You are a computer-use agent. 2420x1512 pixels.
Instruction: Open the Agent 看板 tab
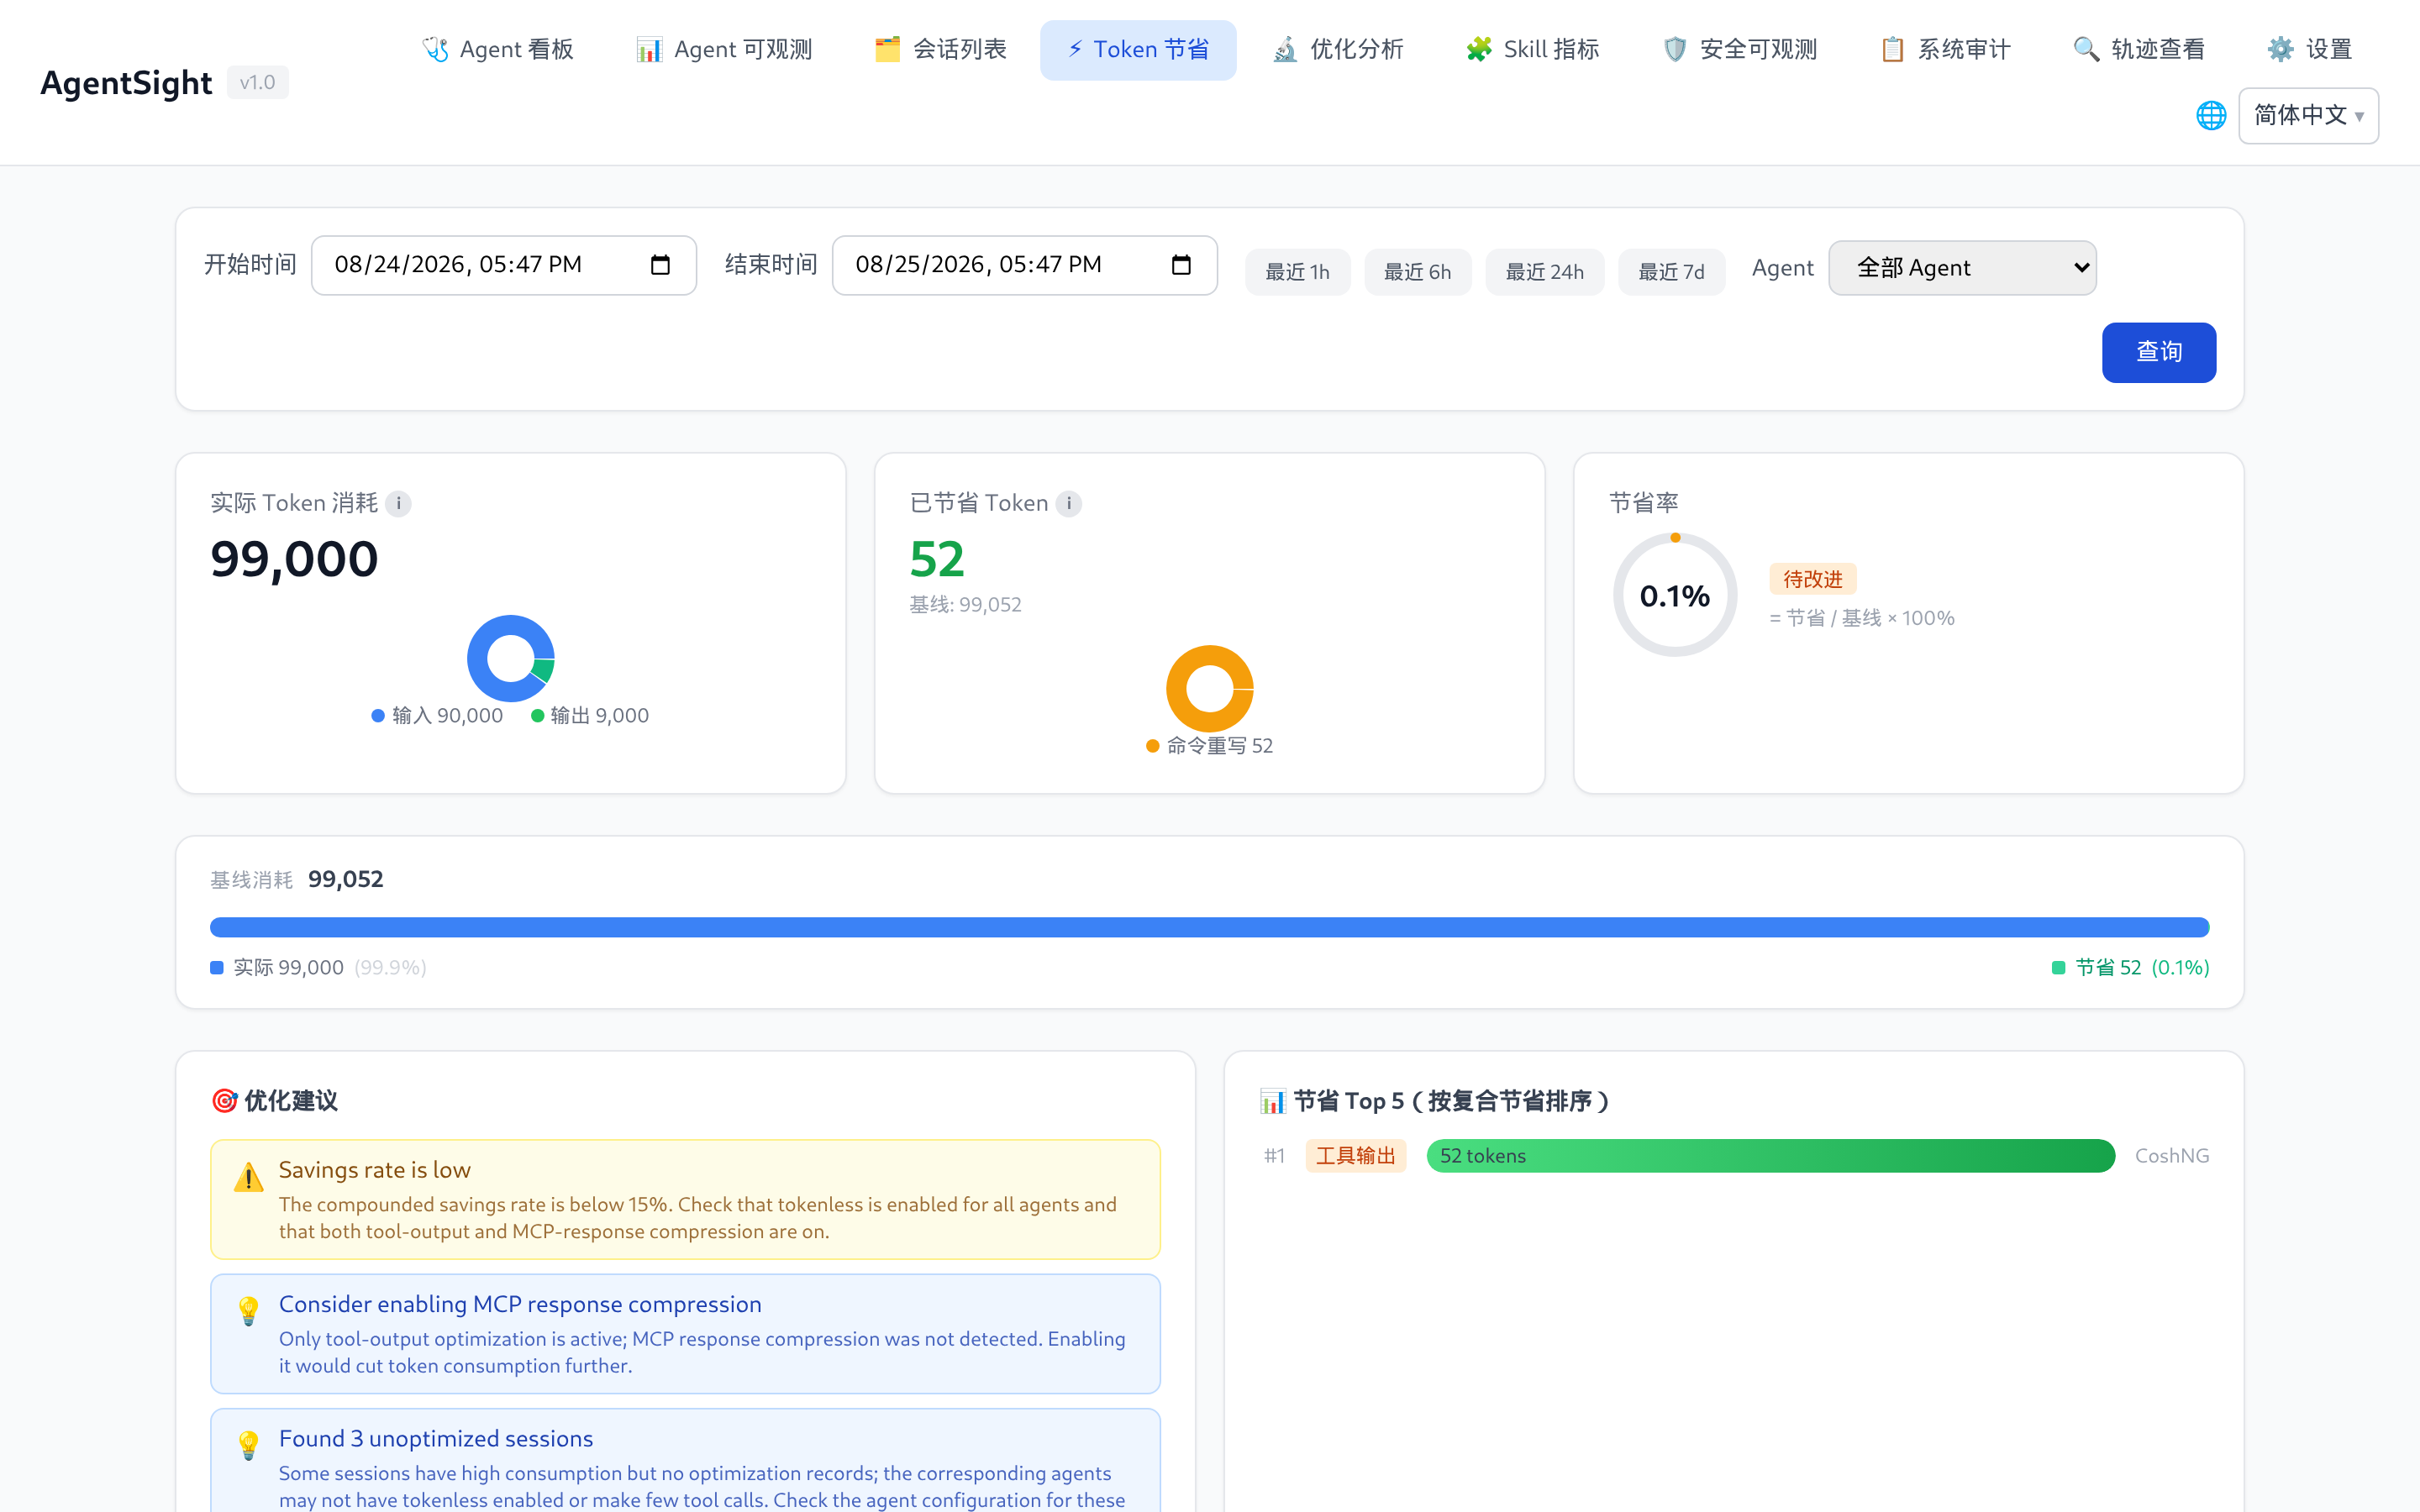coord(497,49)
